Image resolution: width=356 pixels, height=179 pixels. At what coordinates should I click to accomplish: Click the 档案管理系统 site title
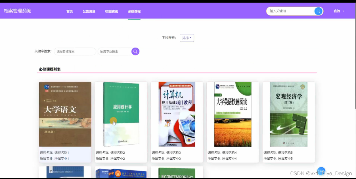[x=17, y=11]
